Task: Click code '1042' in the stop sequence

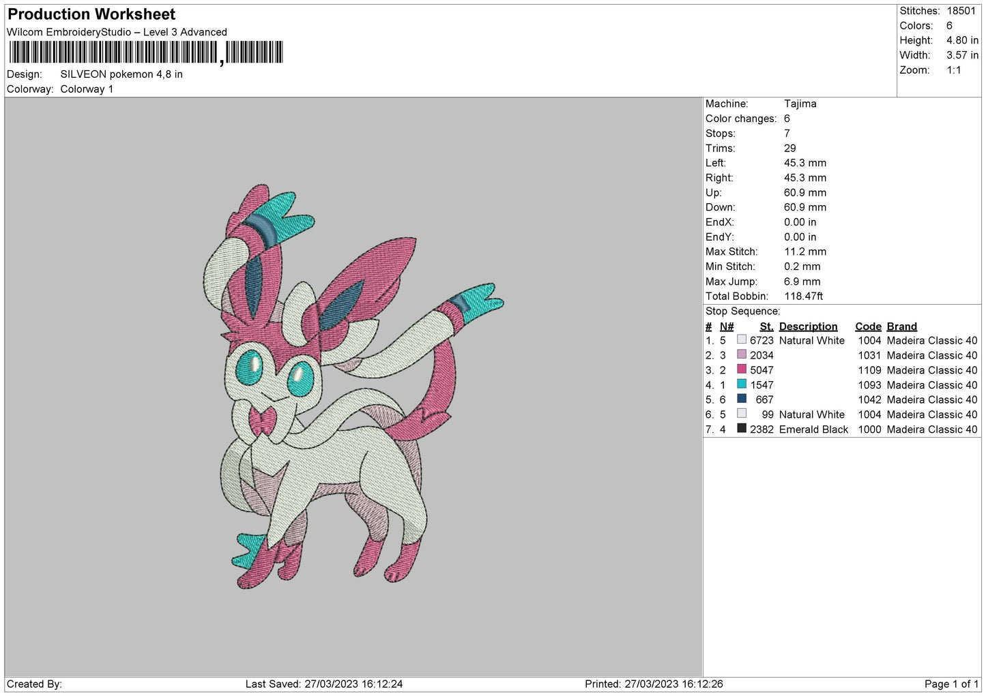Action: pos(869,399)
